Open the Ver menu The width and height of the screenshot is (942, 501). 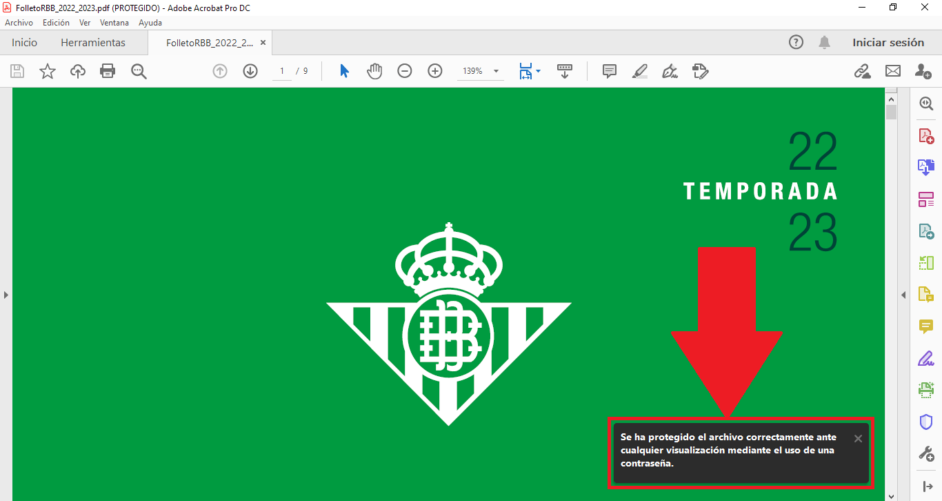point(85,23)
